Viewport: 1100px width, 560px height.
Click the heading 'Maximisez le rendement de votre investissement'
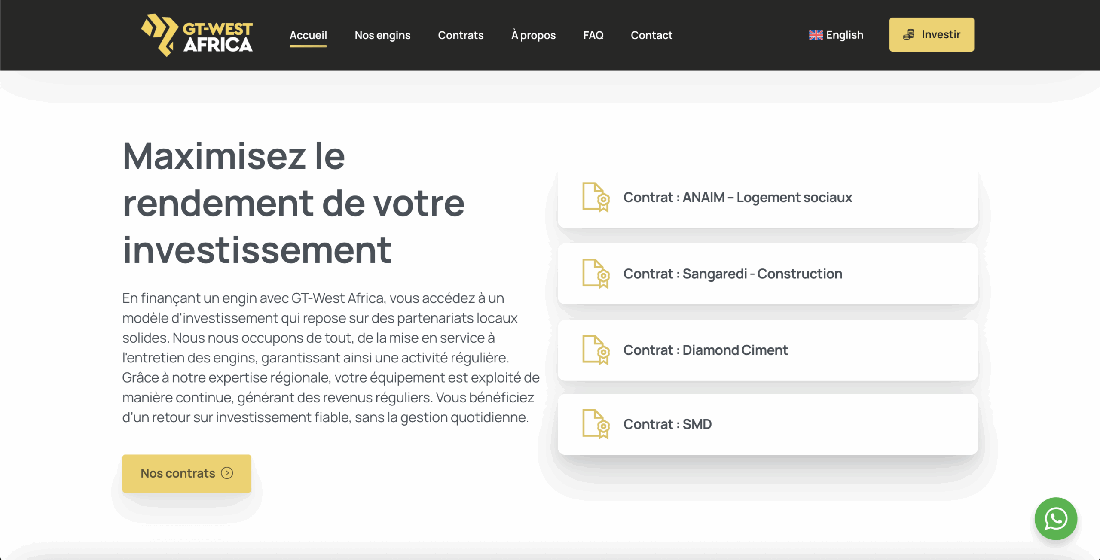tap(294, 203)
